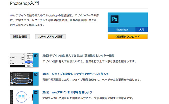Image resolution: width=169 pixels, height=104 pixels.
Task: Click the 製品と機能 button
Action: [20, 37]
